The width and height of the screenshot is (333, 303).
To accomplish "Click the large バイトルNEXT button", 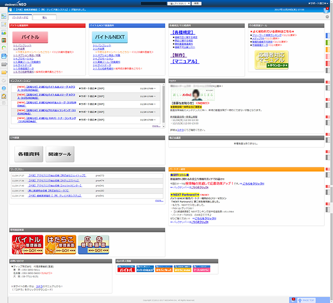I will click(109, 37).
